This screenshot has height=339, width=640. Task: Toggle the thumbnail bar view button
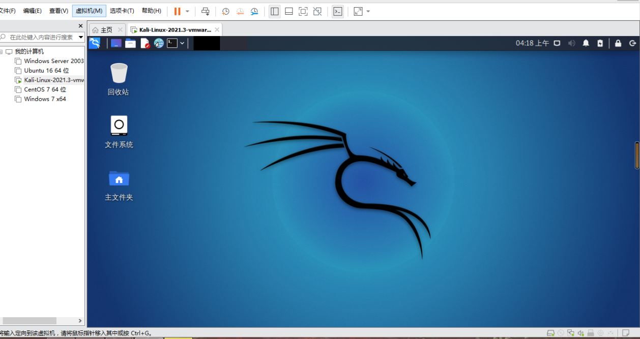[288, 11]
